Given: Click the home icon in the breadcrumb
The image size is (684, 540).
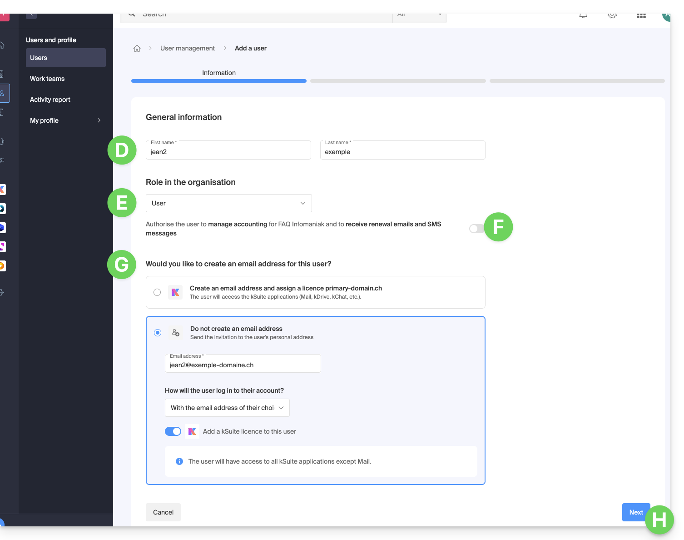Looking at the screenshot, I should (x=137, y=48).
